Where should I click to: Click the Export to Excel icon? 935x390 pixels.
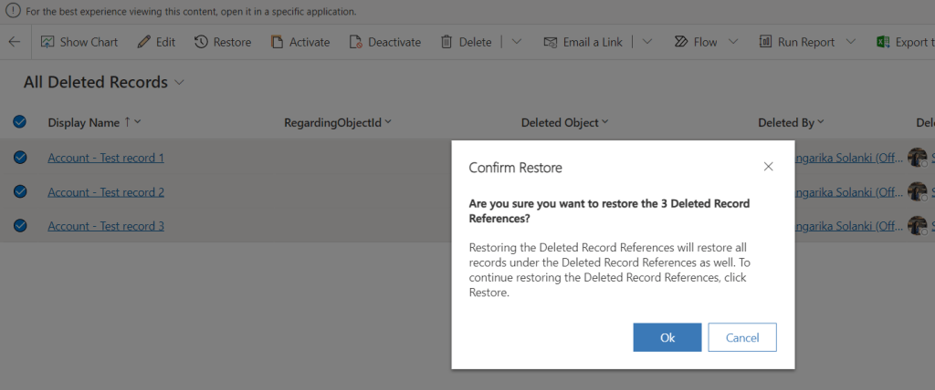883,42
